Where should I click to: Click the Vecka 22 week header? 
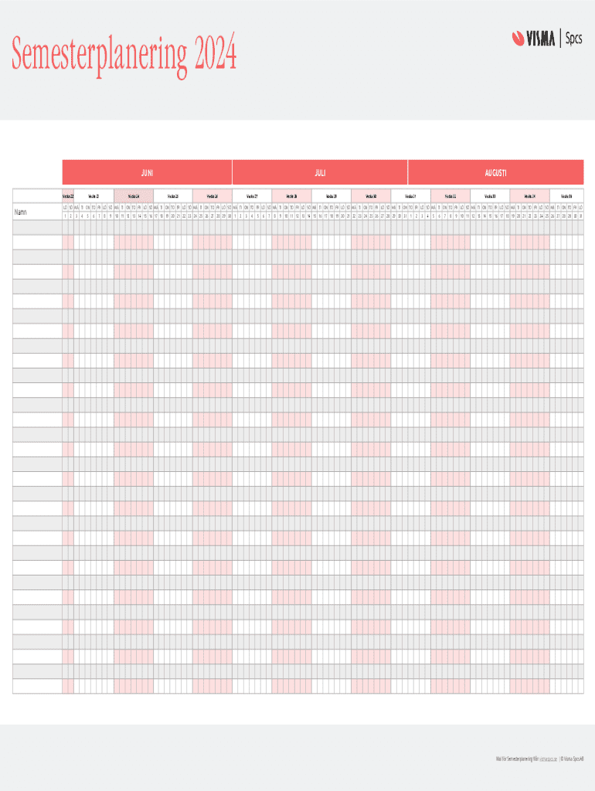pos(67,196)
